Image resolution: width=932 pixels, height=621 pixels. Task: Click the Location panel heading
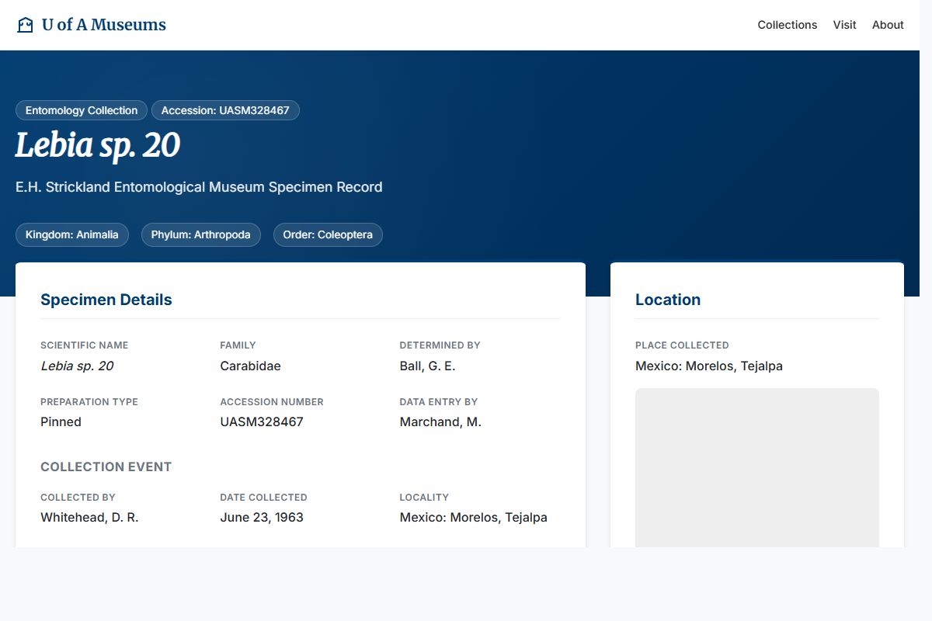click(x=668, y=300)
